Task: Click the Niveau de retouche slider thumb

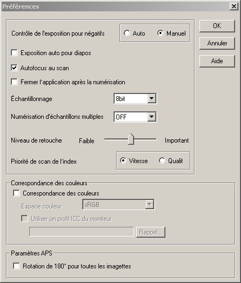Action: tap(131, 139)
